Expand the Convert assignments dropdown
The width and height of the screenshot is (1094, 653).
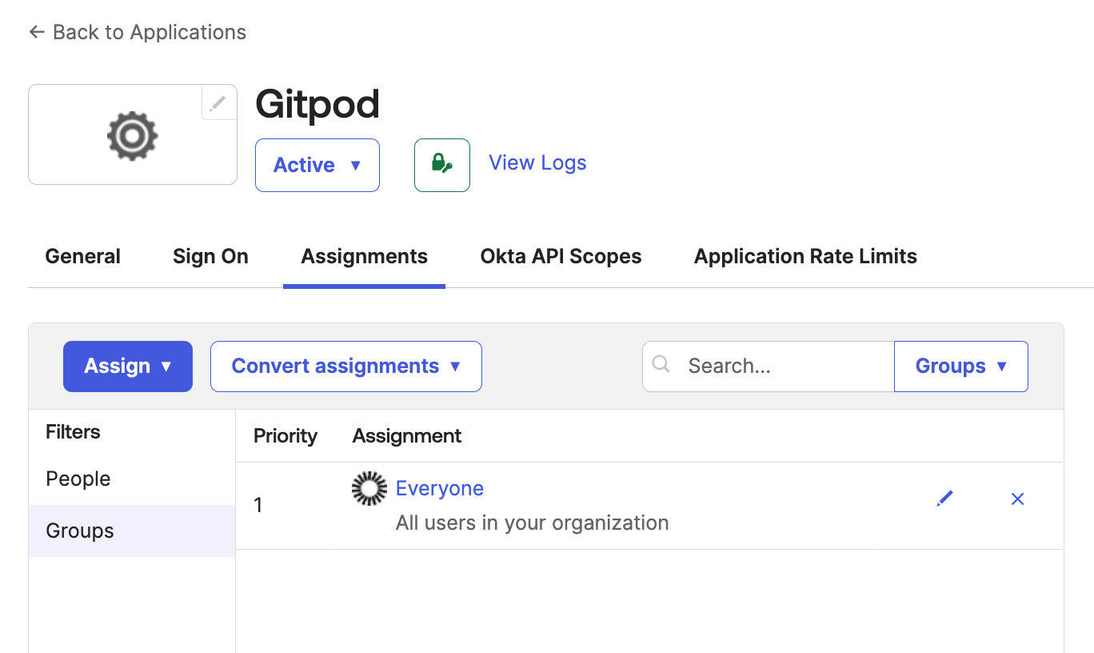[346, 367]
